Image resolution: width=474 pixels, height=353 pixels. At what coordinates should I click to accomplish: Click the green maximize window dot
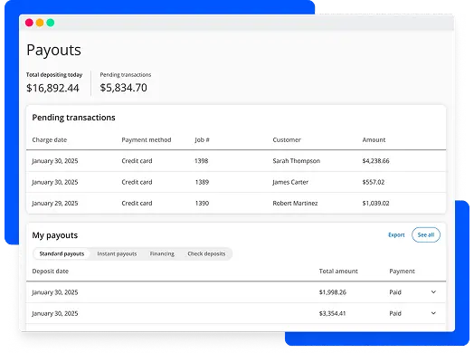pyautogui.click(x=51, y=23)
